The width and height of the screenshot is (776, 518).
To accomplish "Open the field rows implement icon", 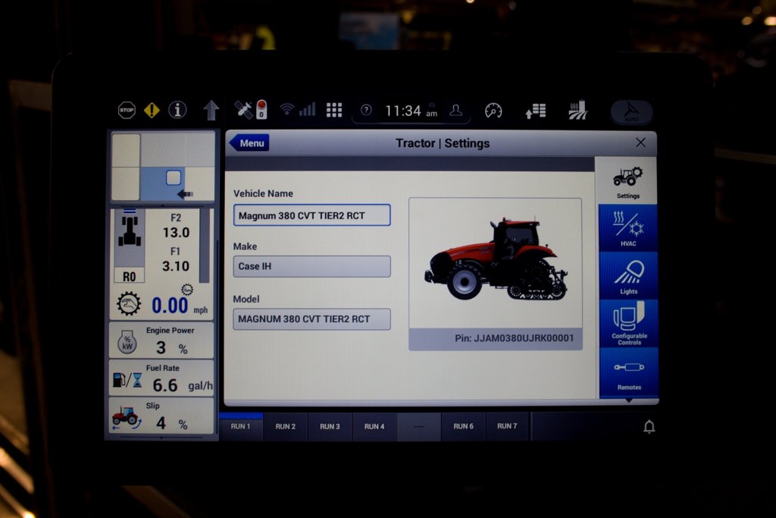I will [577, 110].
